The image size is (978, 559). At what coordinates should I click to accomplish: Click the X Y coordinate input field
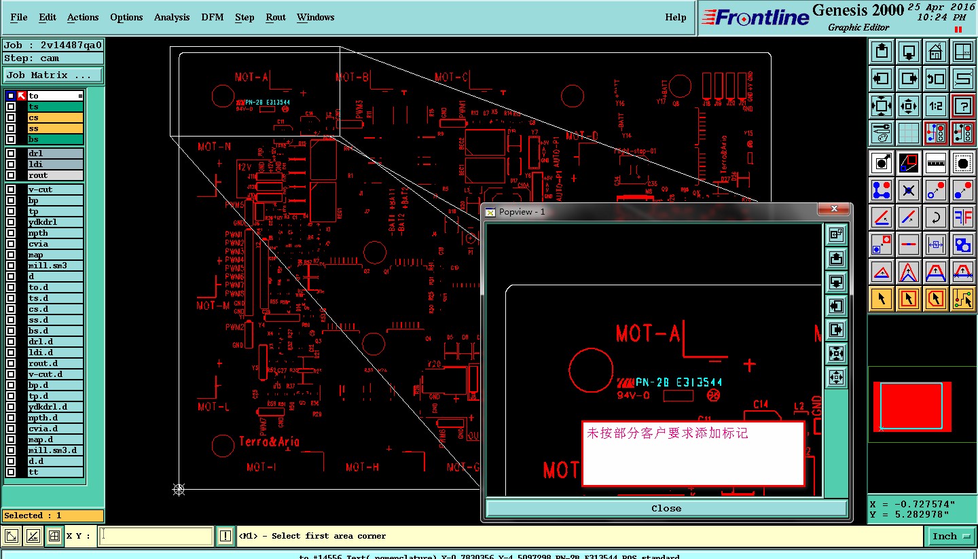point(156,537)
